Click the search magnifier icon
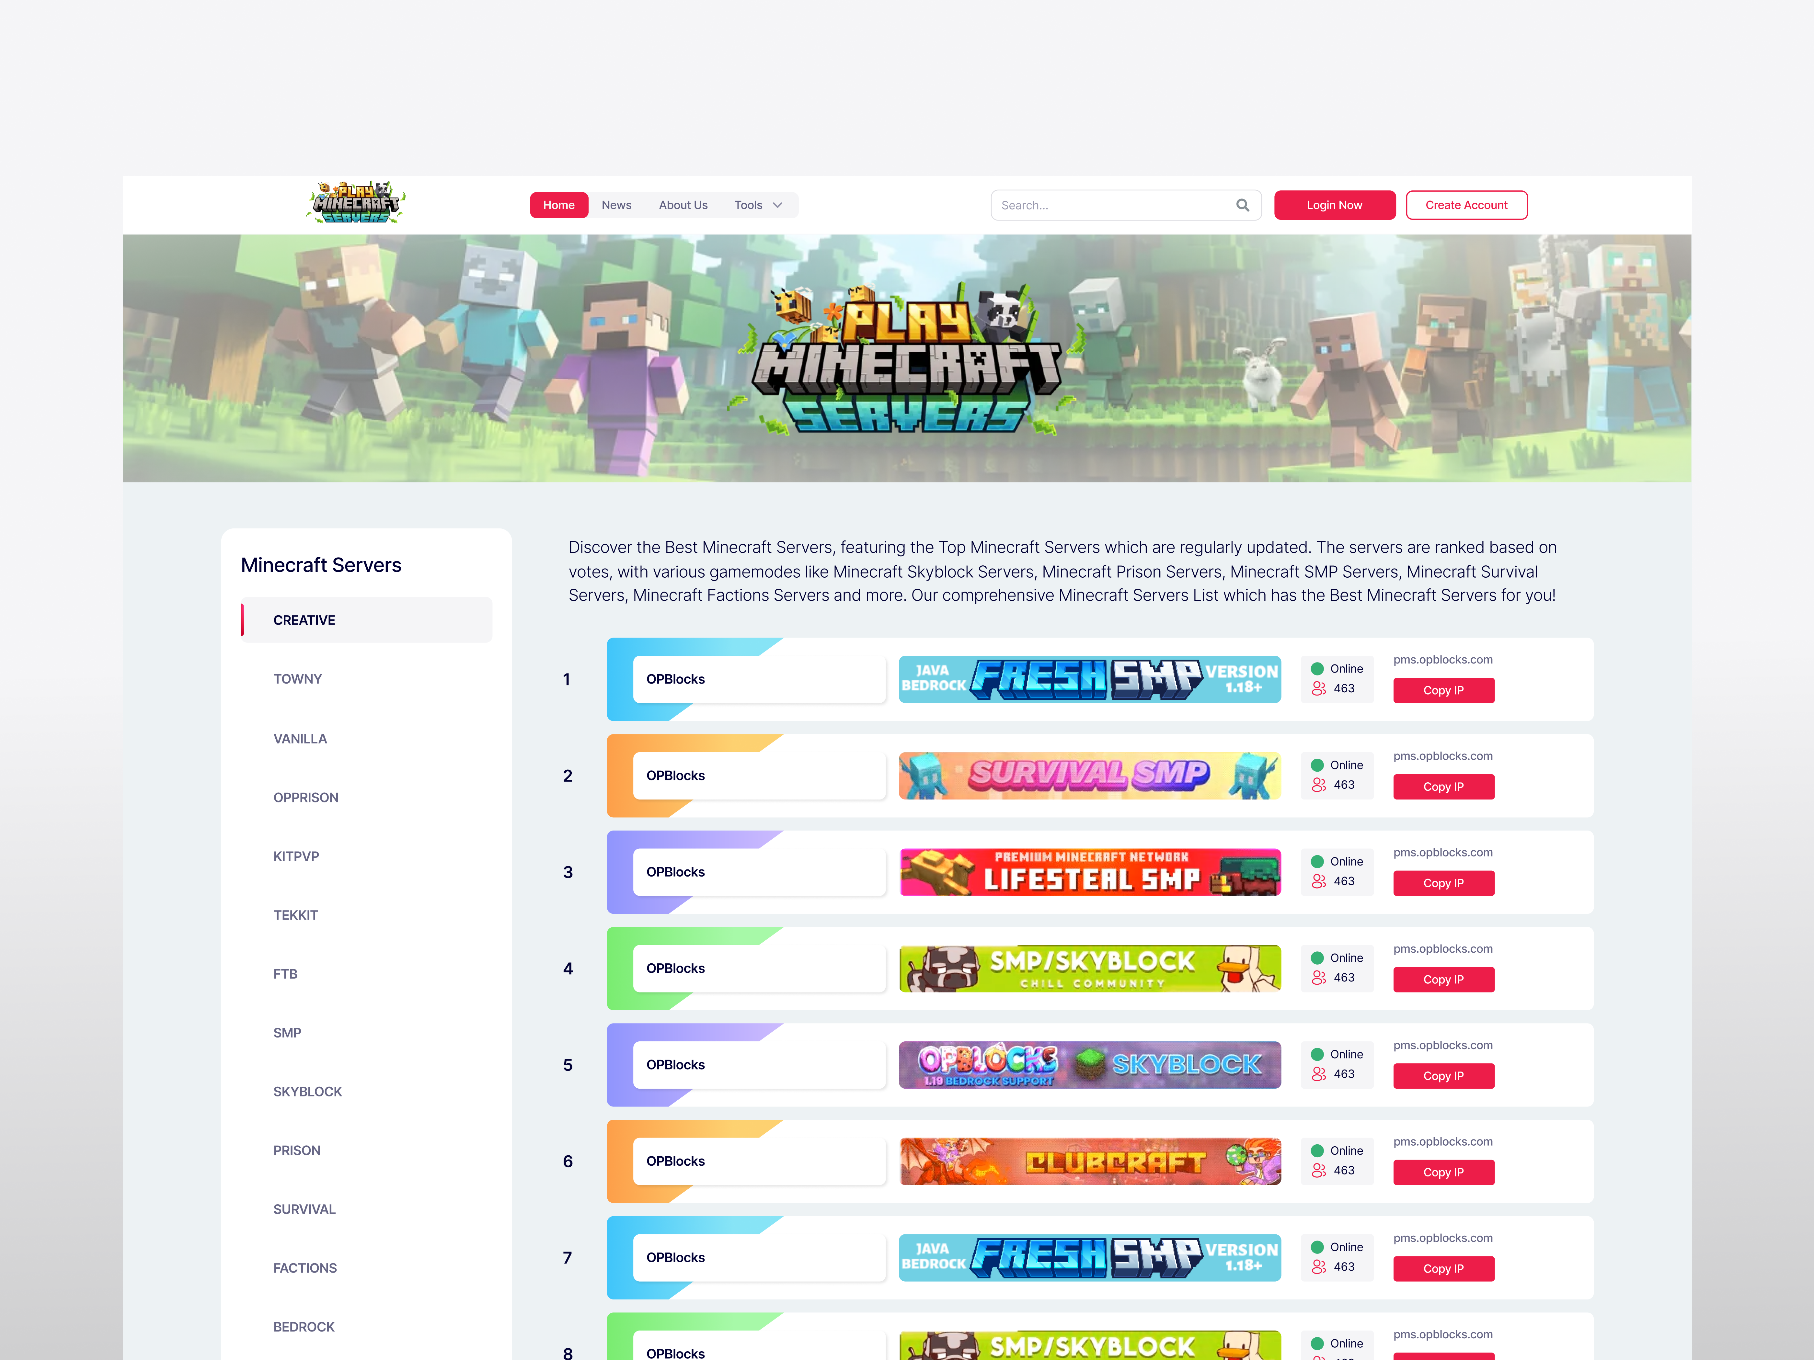Screen dimensions: 1814x1360 (x=1242, y=205)
